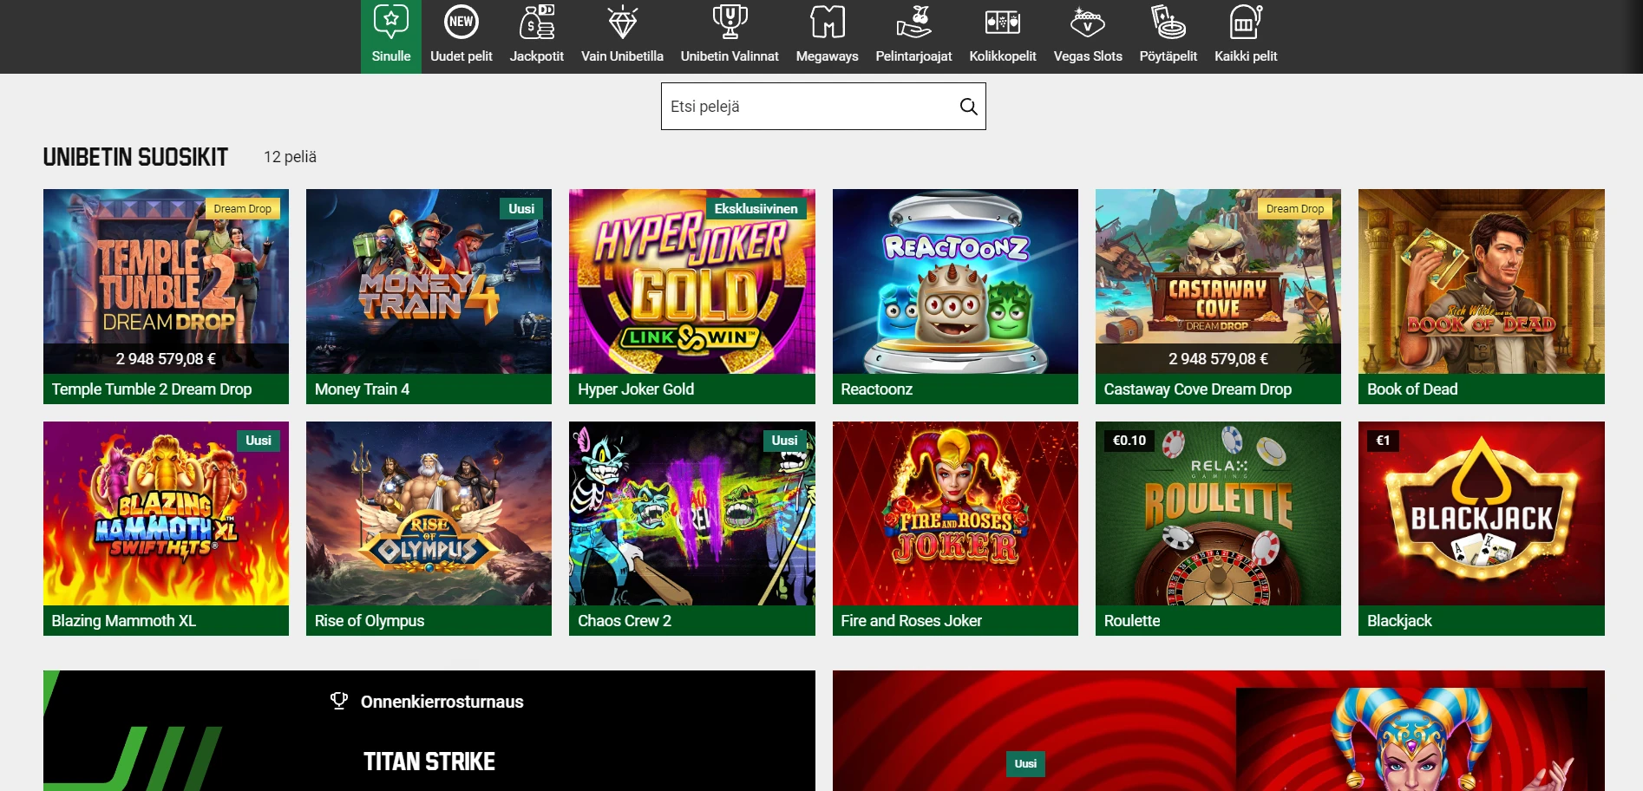The image size is (1643, 791).
Task: Open the Relax Roulette thumbnail
Action: click(1218, 513)
